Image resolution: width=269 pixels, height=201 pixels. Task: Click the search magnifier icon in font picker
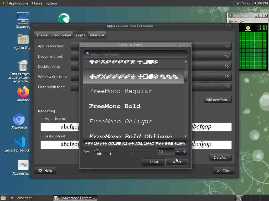87,54
